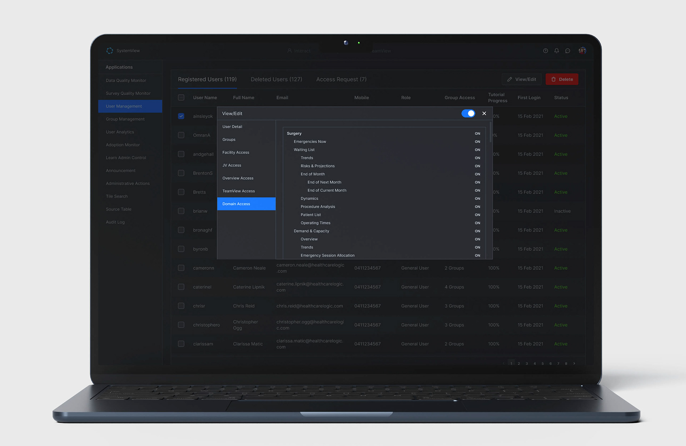The image size is (686, 446).
Task: Toggle ON switch for Demand & Capacity
Action: click(x=477, y=231)
